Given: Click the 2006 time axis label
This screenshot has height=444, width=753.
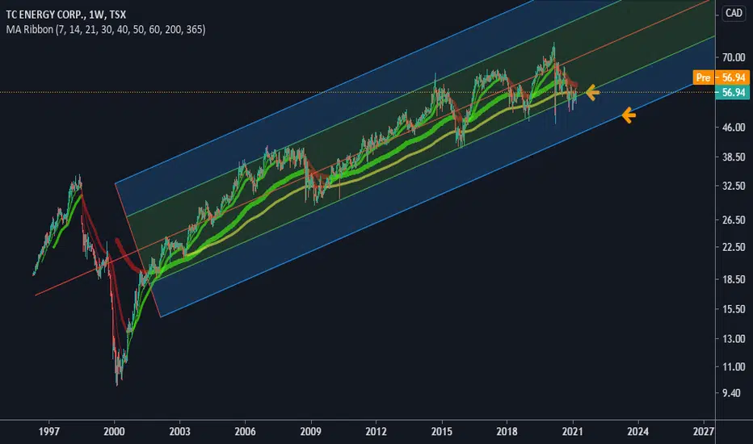Looking at the screenshot, I should pyautogui.click(x=245, y=432).
